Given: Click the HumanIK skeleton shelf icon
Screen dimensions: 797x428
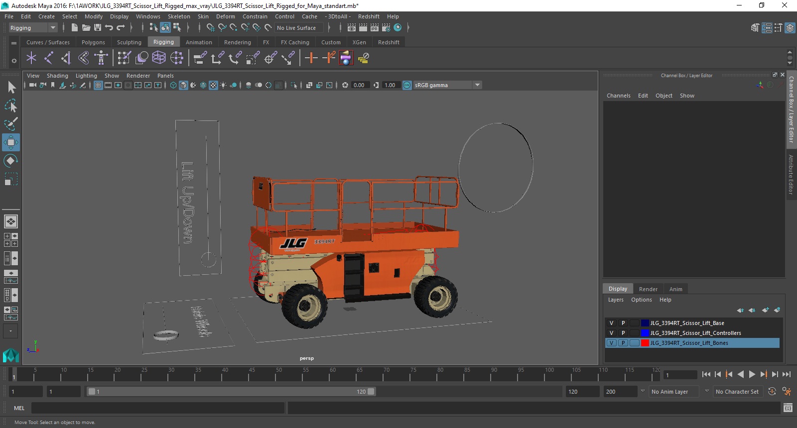Looking at the screenshot, I should pyautogui.click(x=101, y=58).
